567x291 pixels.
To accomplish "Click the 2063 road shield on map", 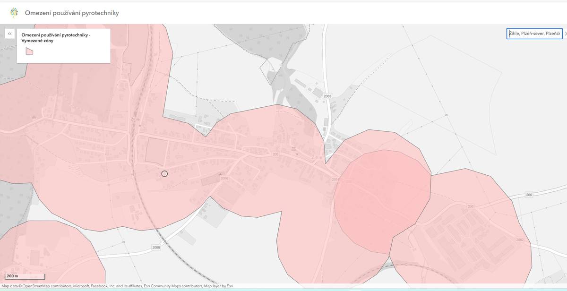I will (327, 96).
